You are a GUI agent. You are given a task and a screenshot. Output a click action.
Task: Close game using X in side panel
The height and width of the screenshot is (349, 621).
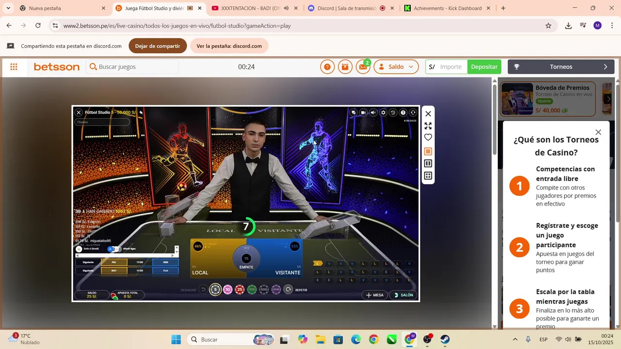tap(428, 114)
